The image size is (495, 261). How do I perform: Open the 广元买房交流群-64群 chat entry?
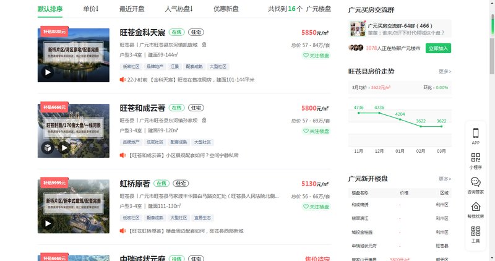pyautogui.click(x=400, y=28)
